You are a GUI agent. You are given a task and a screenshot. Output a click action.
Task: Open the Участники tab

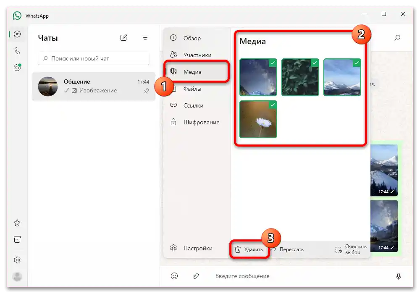(197, 55)
